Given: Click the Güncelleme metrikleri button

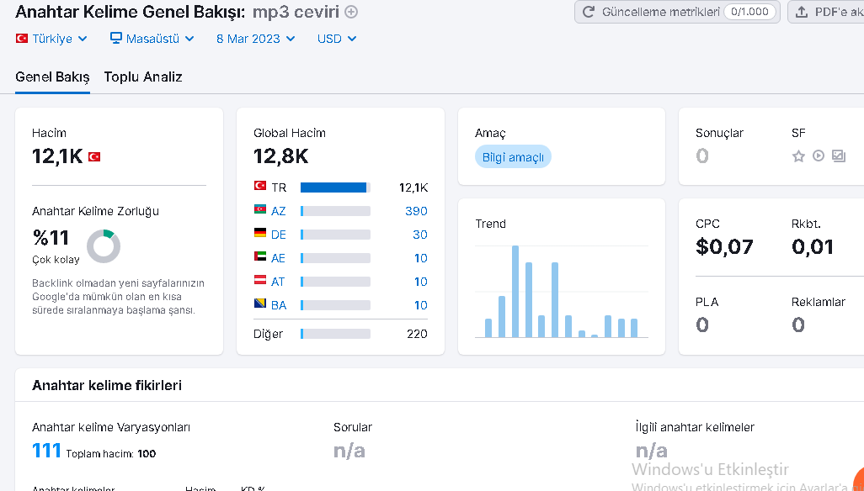Looking at the screenshot, I should (x=677, y=12).
